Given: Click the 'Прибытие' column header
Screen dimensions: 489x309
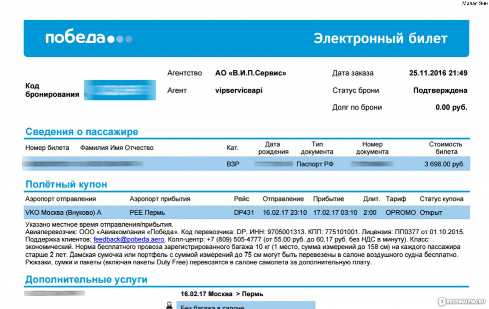Looking at the screenshot, I should pos(329,199).
